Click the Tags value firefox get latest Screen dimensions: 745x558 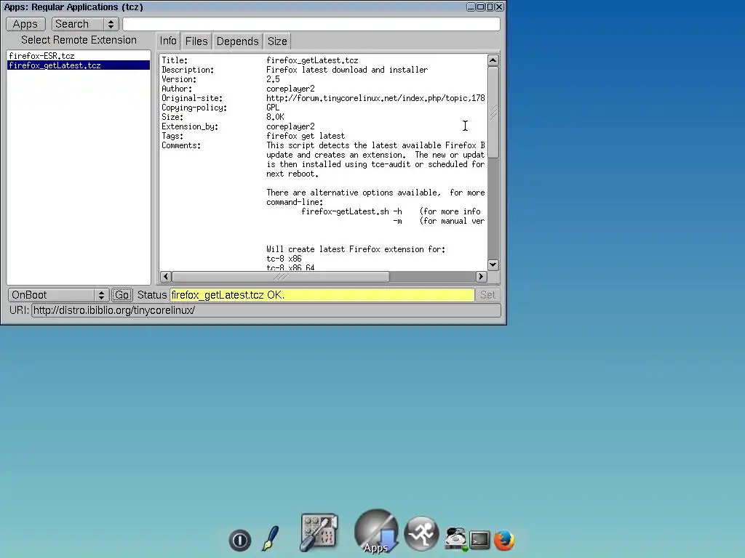[306, 136]
